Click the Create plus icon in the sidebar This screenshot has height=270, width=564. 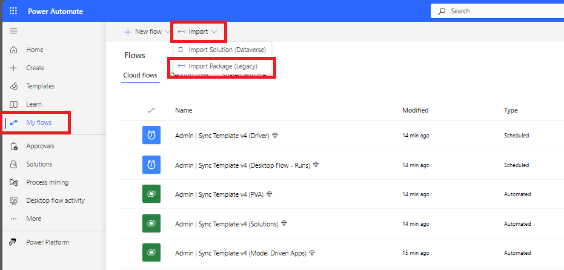tap(14, 68)
